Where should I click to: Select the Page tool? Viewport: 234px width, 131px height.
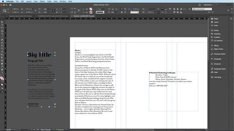[2, 25]
